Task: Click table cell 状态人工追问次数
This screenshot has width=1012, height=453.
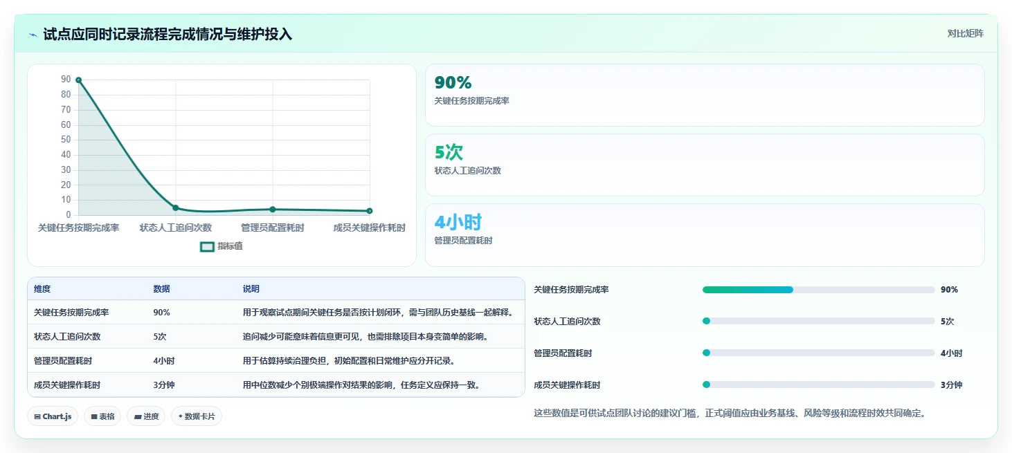Action: 67,337
